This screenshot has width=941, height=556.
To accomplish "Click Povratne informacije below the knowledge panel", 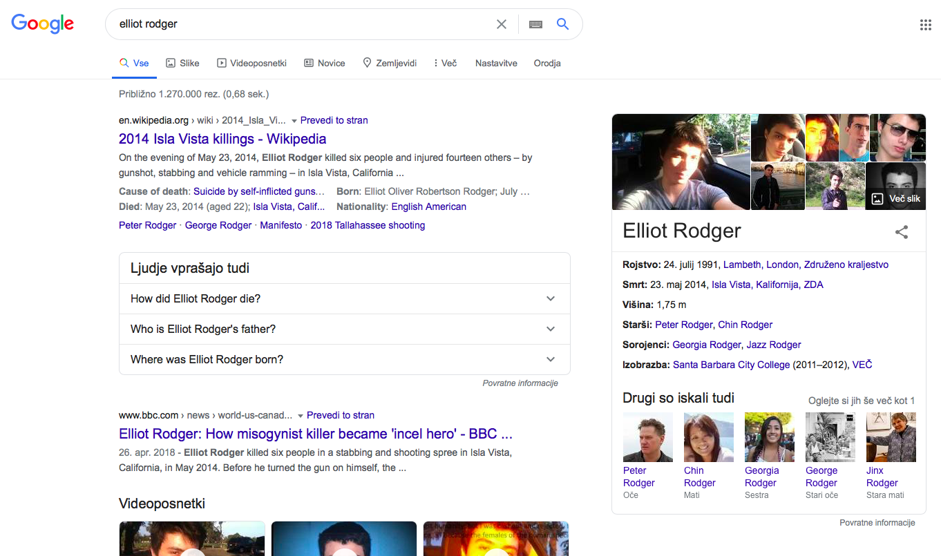I will tap(877, 523).
